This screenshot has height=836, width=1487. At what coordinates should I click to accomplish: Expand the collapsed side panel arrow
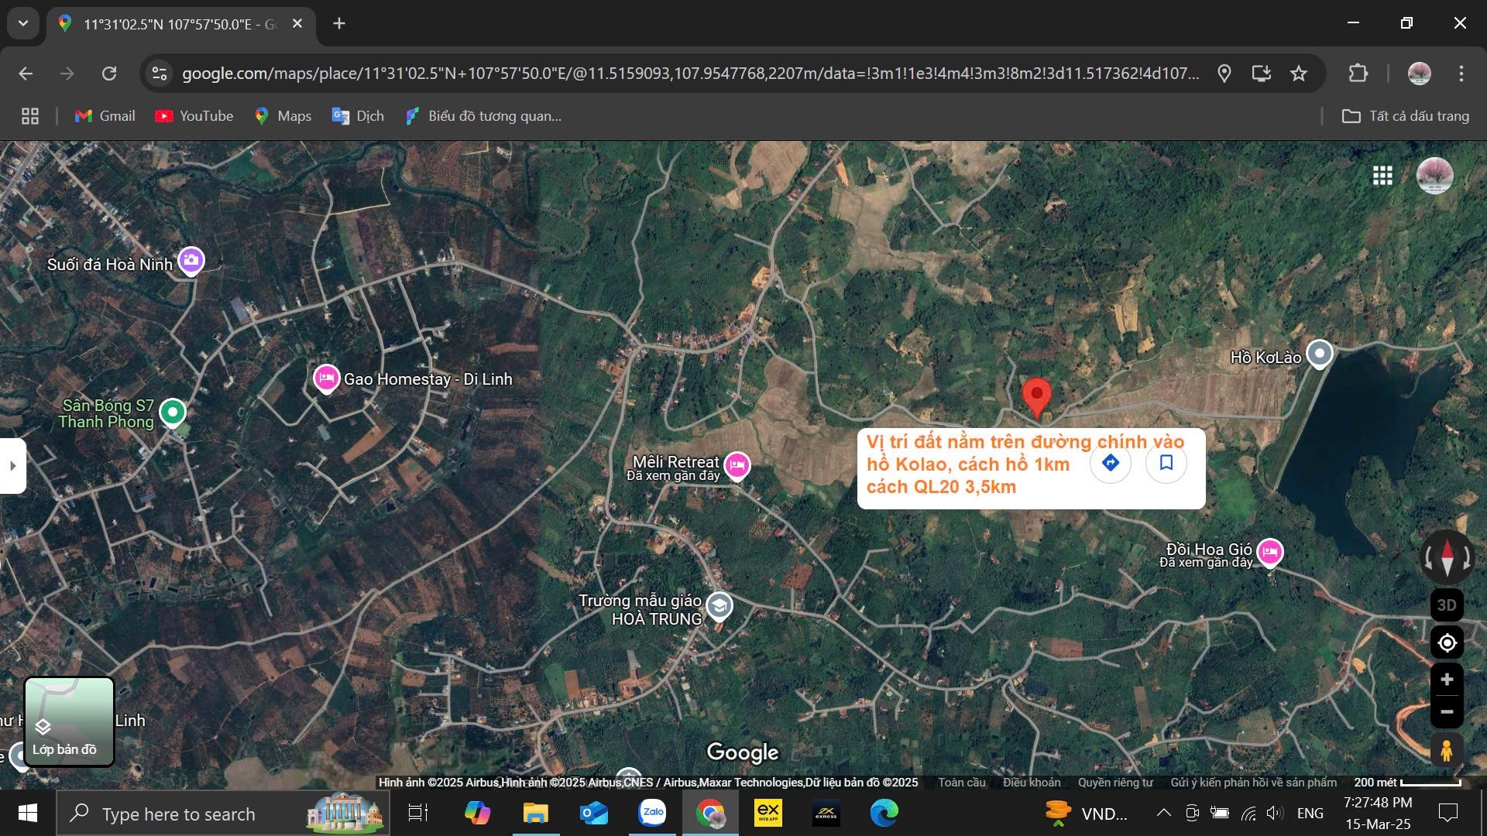click(12, 466)
